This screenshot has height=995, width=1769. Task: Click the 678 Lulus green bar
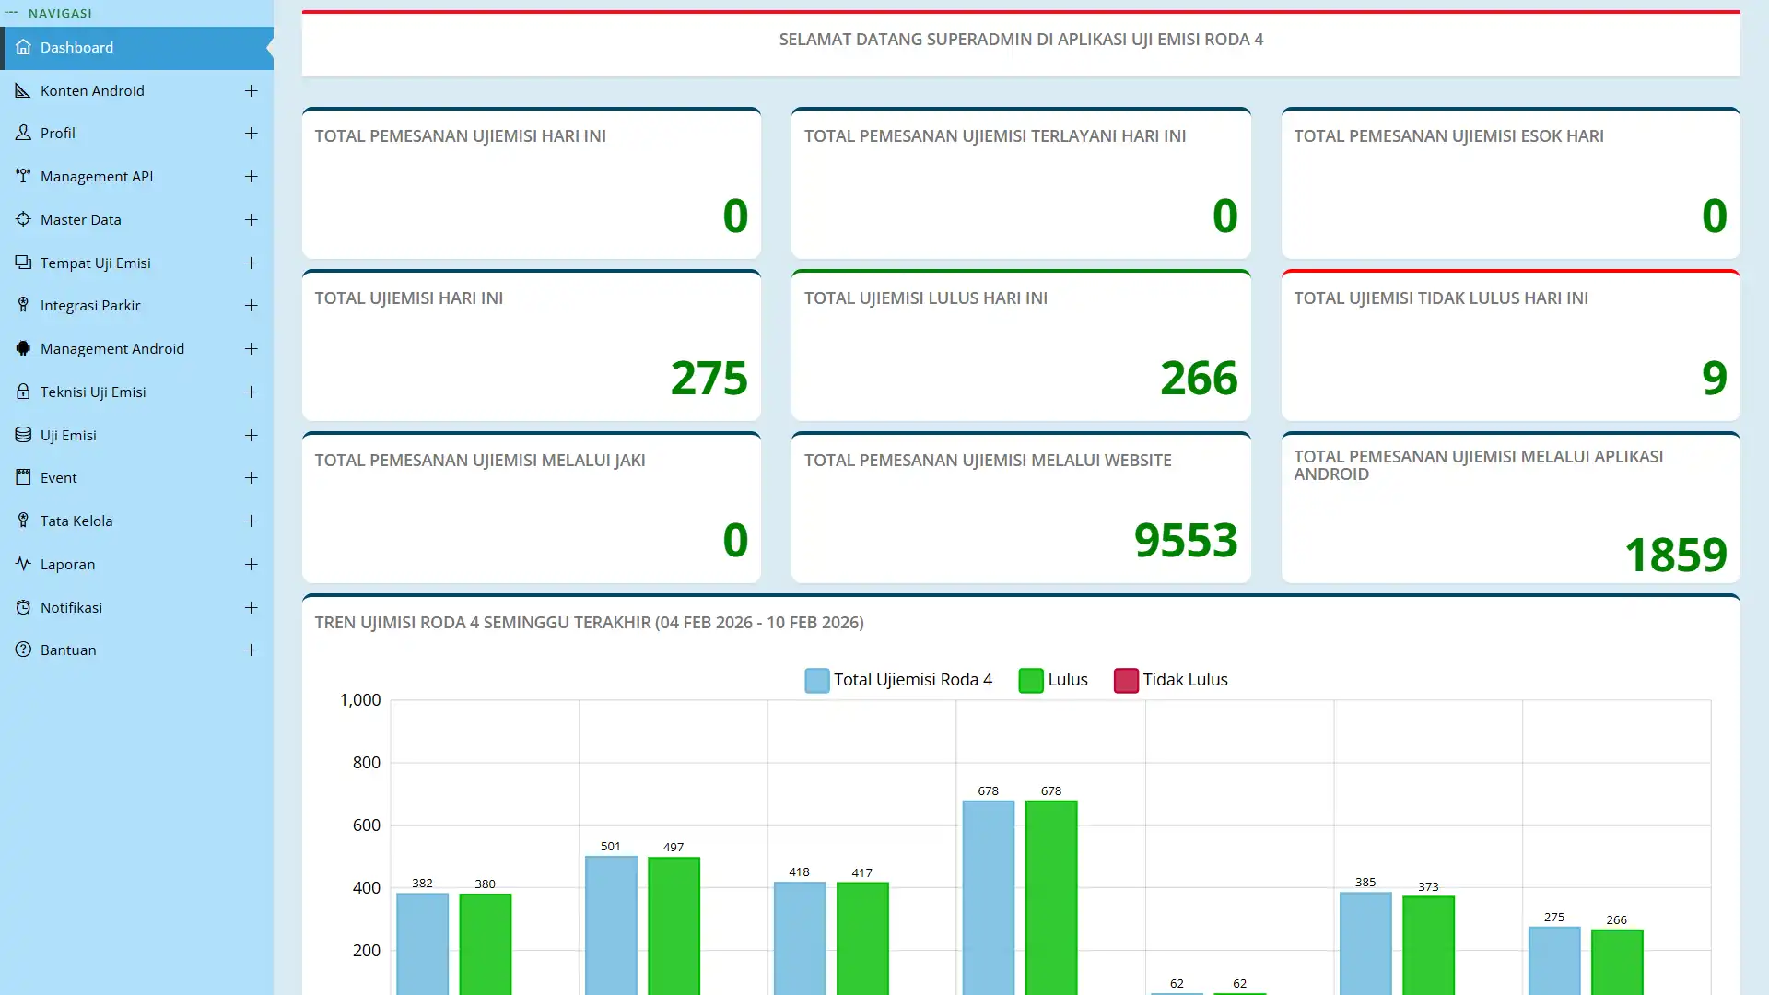pyautogui.click(x=1051, y=894)
